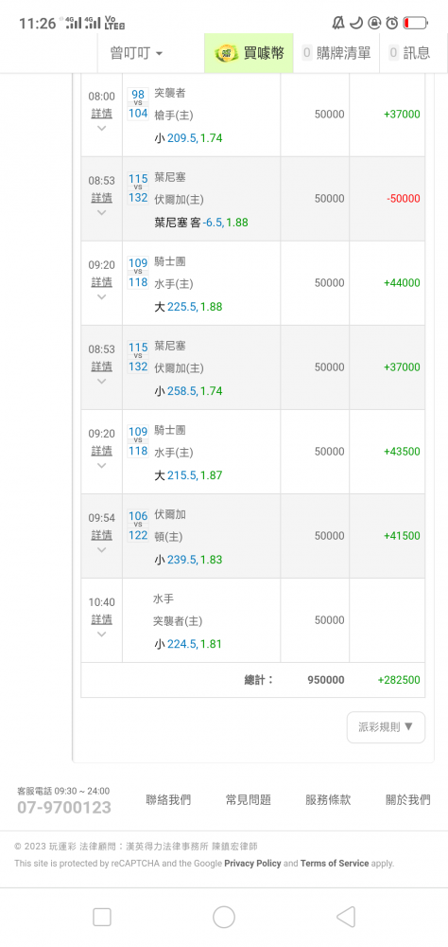The image size is (448, 947).
Task: Open the 聯絡我們 footer link
Action: tap(168, 799)
